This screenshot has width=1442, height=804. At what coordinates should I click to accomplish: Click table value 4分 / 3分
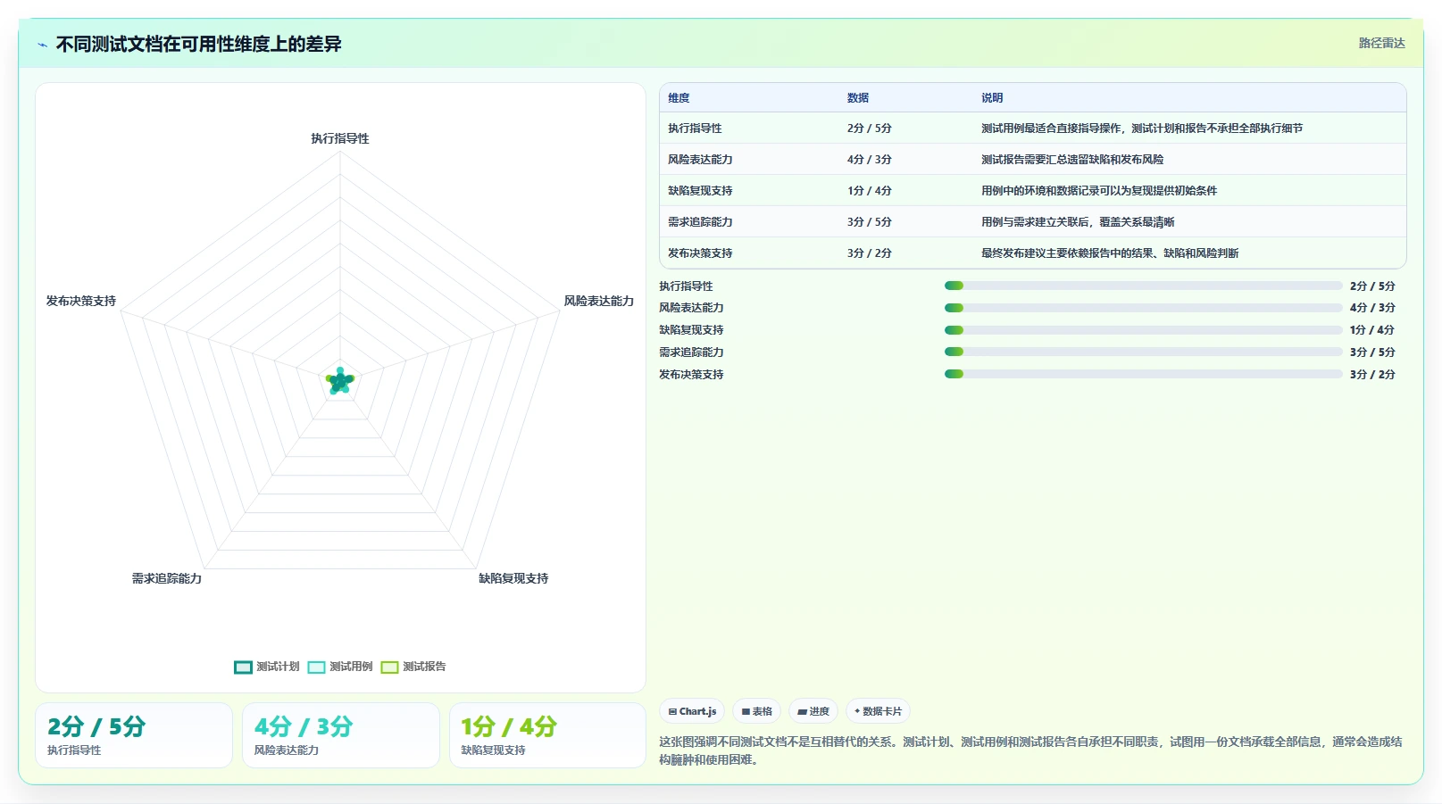(x=870, y=160)
